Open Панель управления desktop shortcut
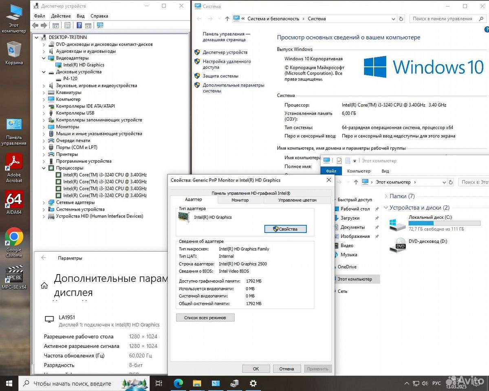This screenshot has width=489, height=391. click(x=14, y=131)
